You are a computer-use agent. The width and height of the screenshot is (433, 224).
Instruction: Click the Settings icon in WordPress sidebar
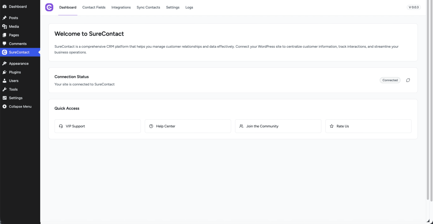tap(4, 98)
